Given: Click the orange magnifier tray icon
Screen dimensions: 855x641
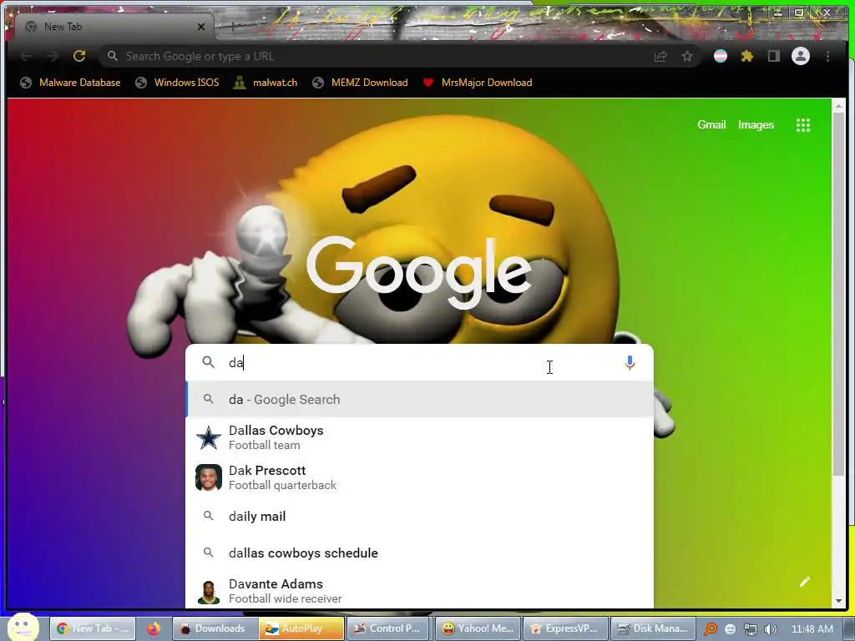Looking at the screenshot, I should point(710,629).
